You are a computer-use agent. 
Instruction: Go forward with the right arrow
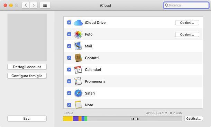[x=34, y=6]
